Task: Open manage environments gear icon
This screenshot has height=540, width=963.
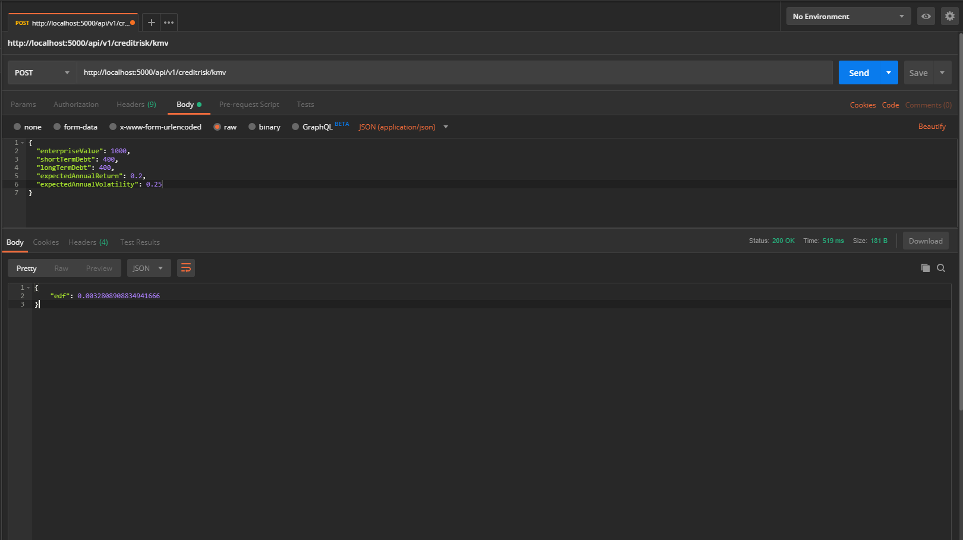Action: tap(949, 17)
